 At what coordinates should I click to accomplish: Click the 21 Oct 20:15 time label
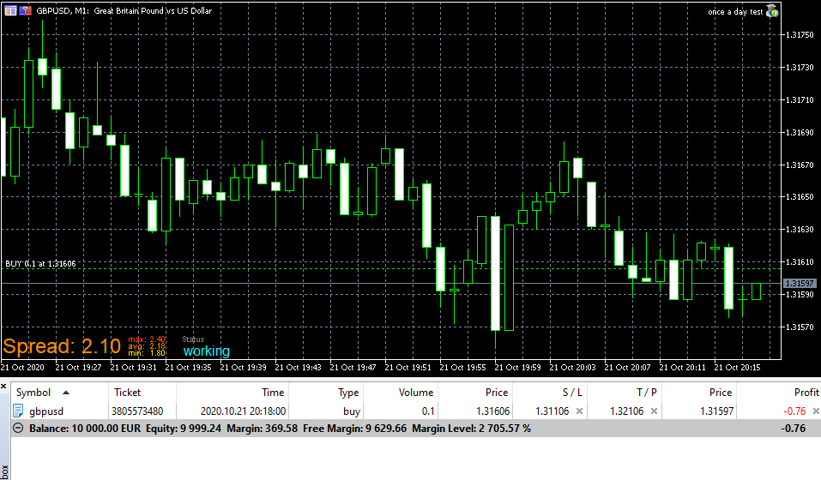(x=737, y=367)
